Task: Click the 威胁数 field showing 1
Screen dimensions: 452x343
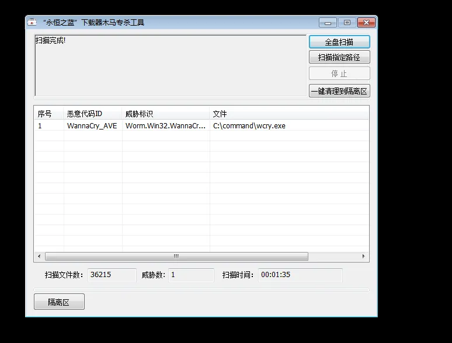Action: tap(191, 275)
